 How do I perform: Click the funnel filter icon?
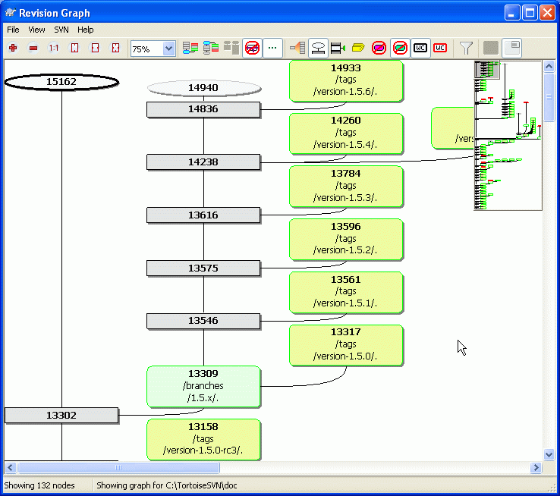(x=466, y=48)
